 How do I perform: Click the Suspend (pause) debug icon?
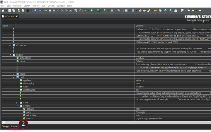(50, 11)
